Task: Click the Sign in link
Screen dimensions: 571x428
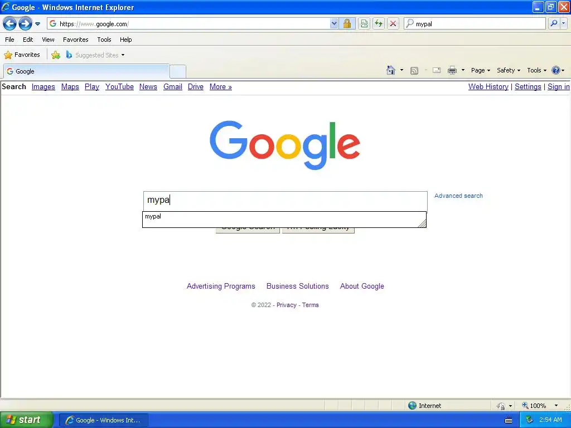Action: point(559,86)
